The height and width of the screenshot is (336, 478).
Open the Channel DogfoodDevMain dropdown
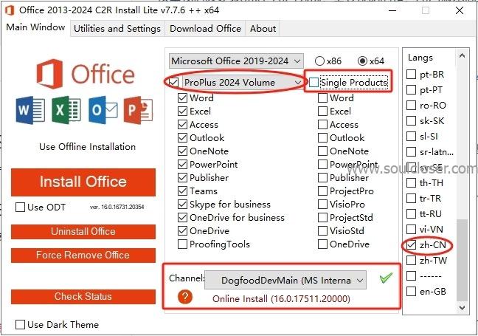click(285, 280)
